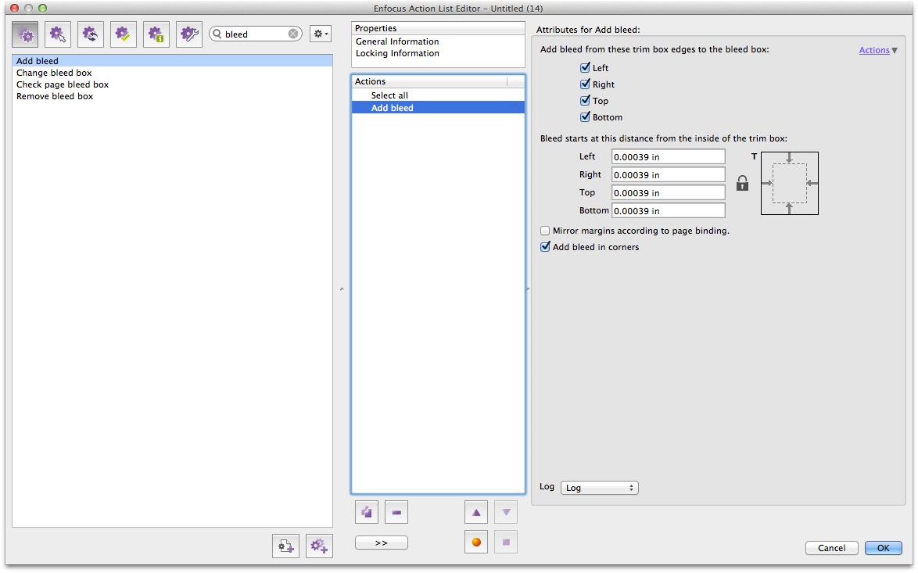Click the Top distance input field
Screen dimensions: 918x573
click(668, 193)
